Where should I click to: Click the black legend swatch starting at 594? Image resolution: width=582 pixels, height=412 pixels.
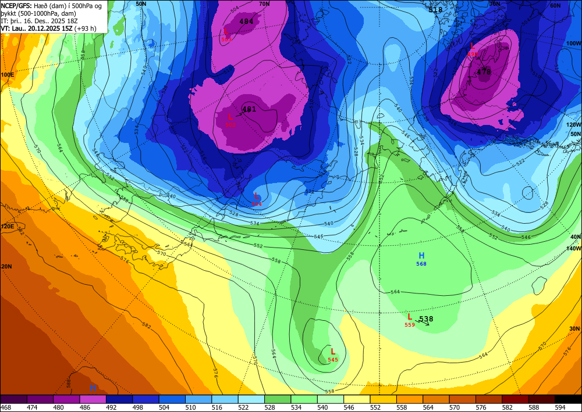click(568, 399)
